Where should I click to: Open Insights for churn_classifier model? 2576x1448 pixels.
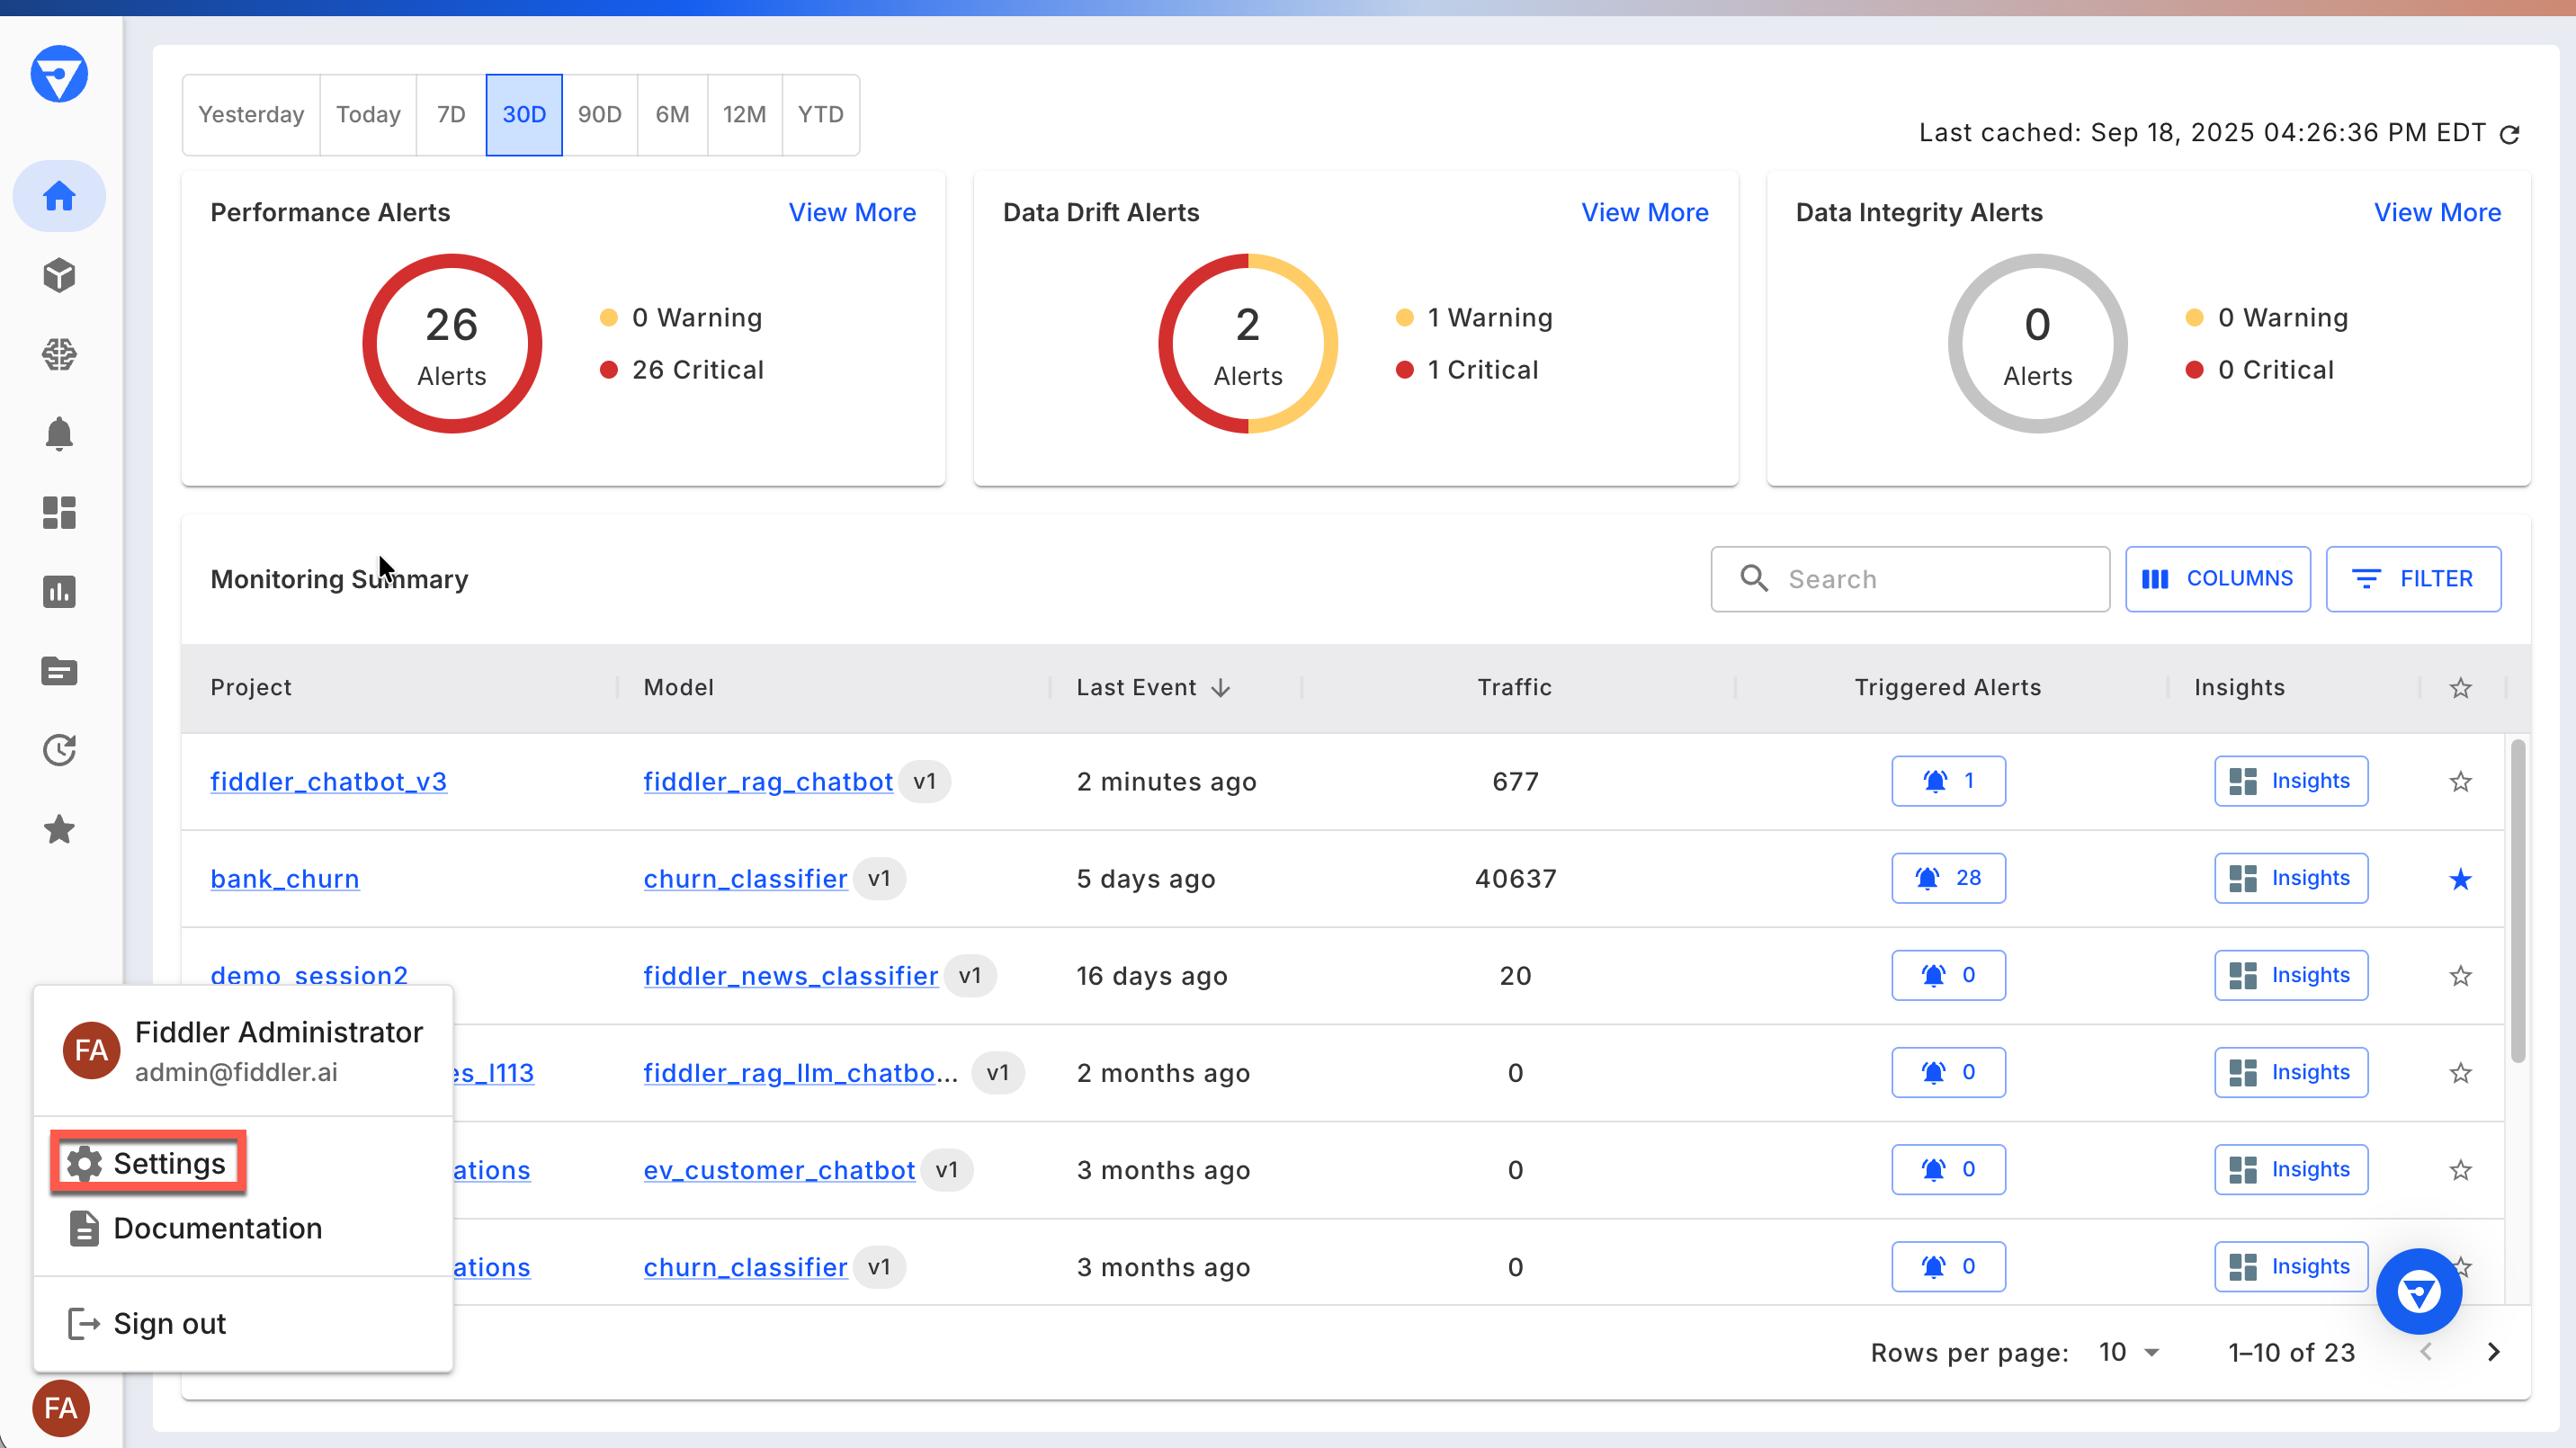(x=2291, y=878)
